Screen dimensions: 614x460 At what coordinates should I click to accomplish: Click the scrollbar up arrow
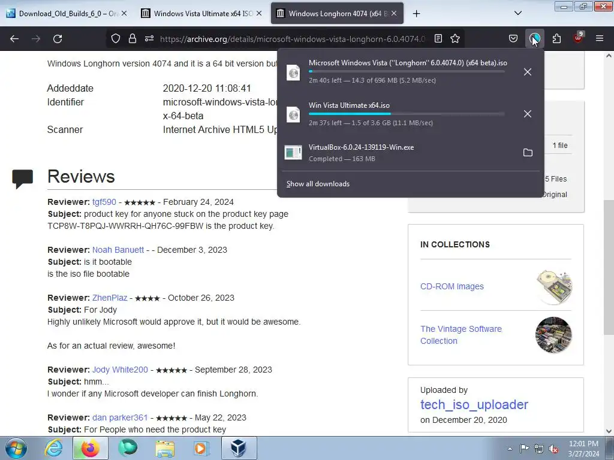click(x=608, y=56)
